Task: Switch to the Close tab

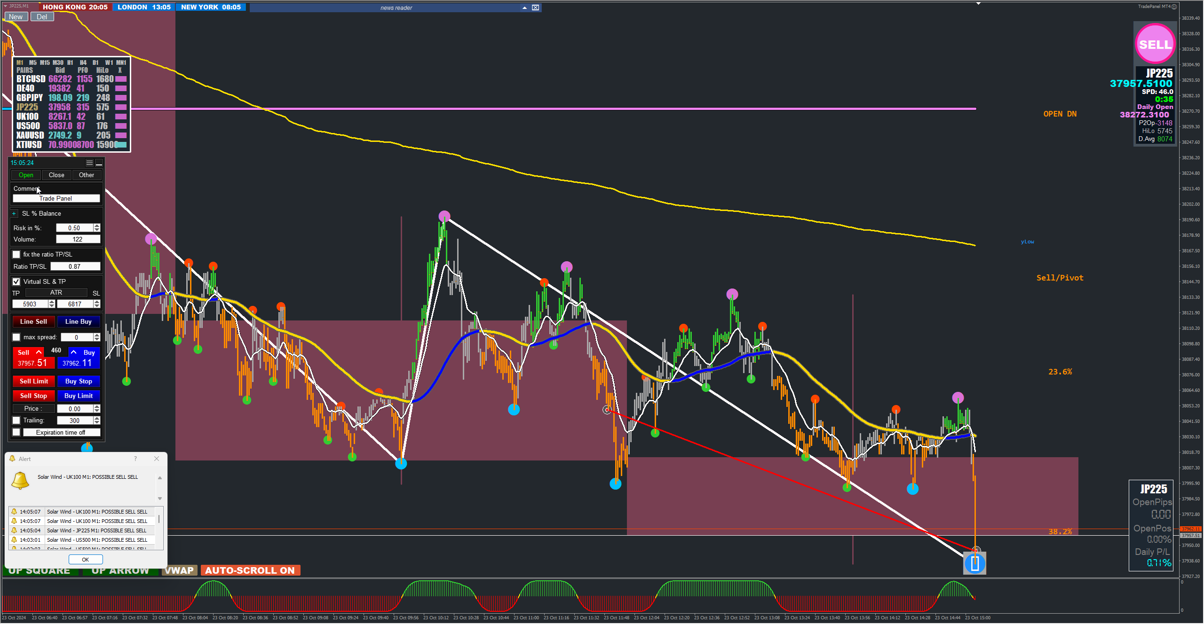Action: [x=56, y=175]
